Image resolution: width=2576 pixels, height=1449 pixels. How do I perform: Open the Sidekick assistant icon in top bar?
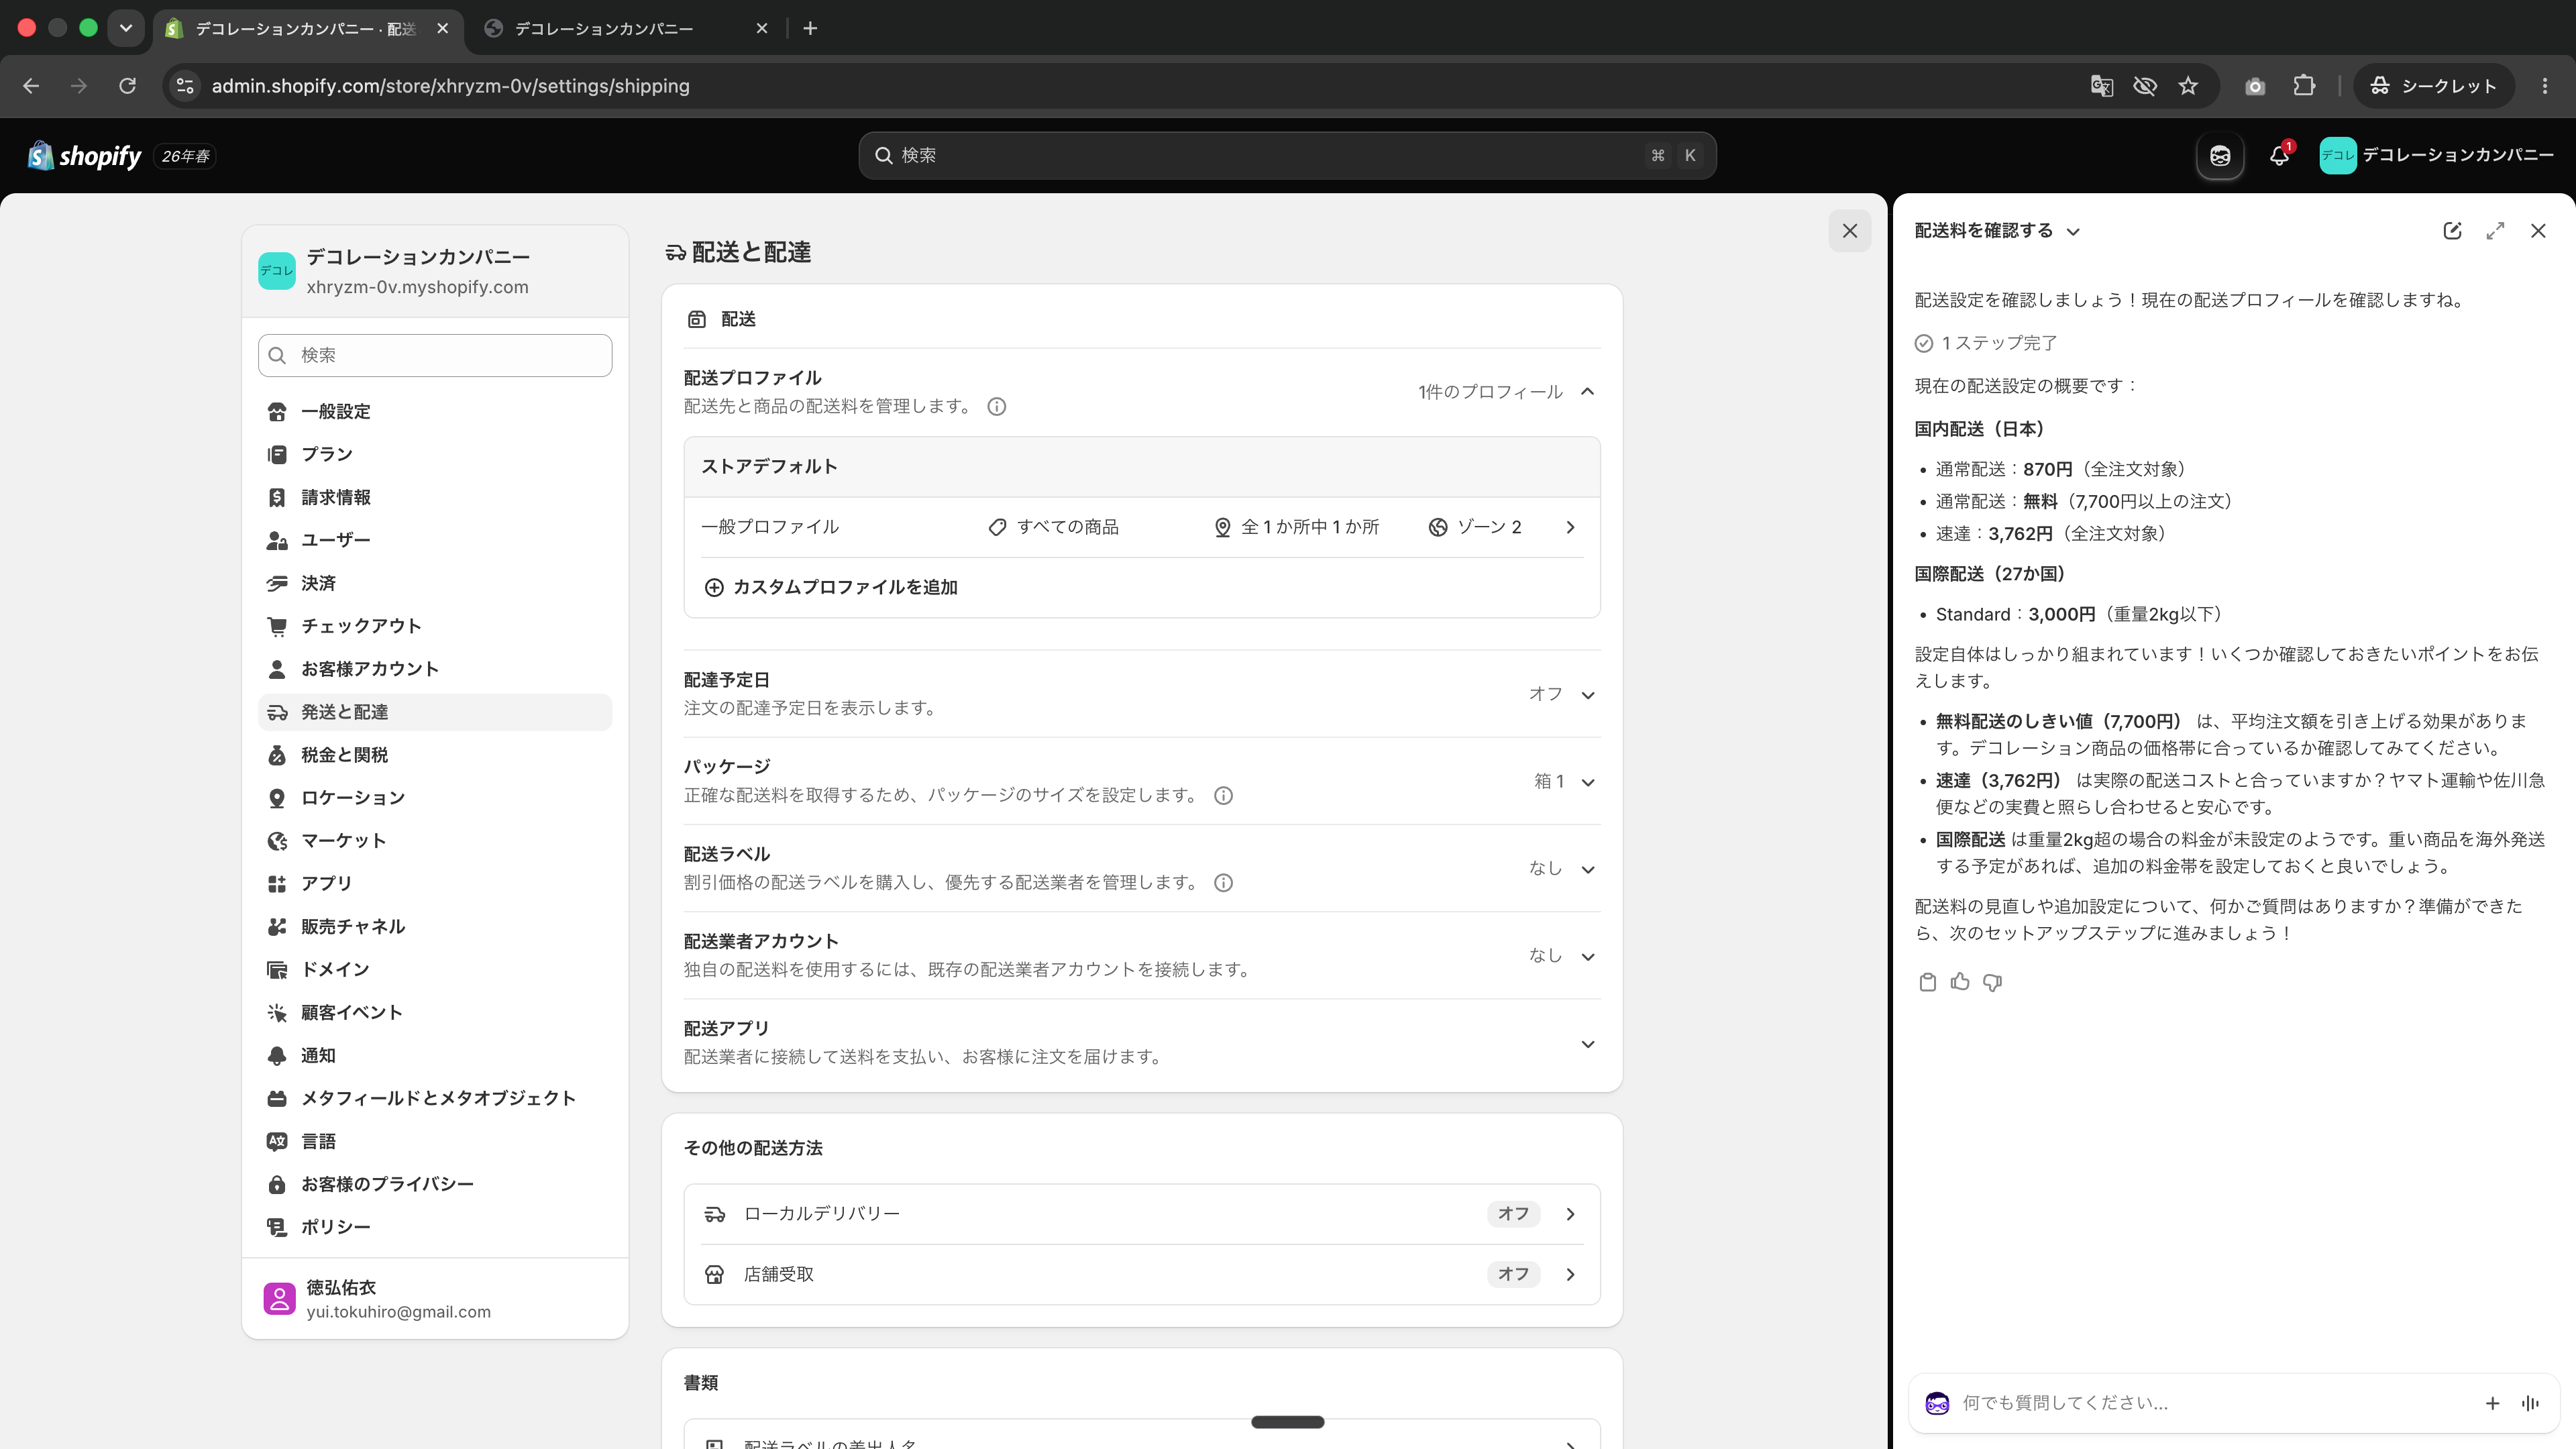(x=2220, y=156)
